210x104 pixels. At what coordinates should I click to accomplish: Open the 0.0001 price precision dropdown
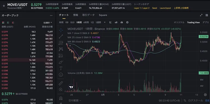point(48,23)
